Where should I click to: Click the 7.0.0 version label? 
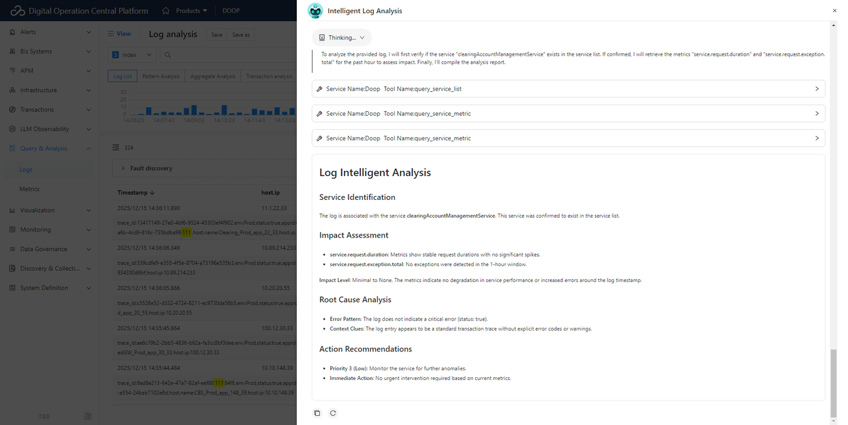[44, 416]
